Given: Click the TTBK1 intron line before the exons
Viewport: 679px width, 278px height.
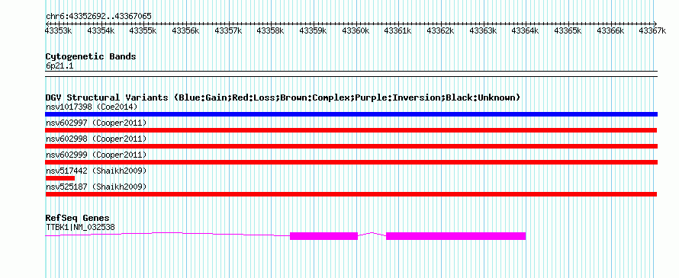Looking at the screenshot, I should click(x=168, y=234).
